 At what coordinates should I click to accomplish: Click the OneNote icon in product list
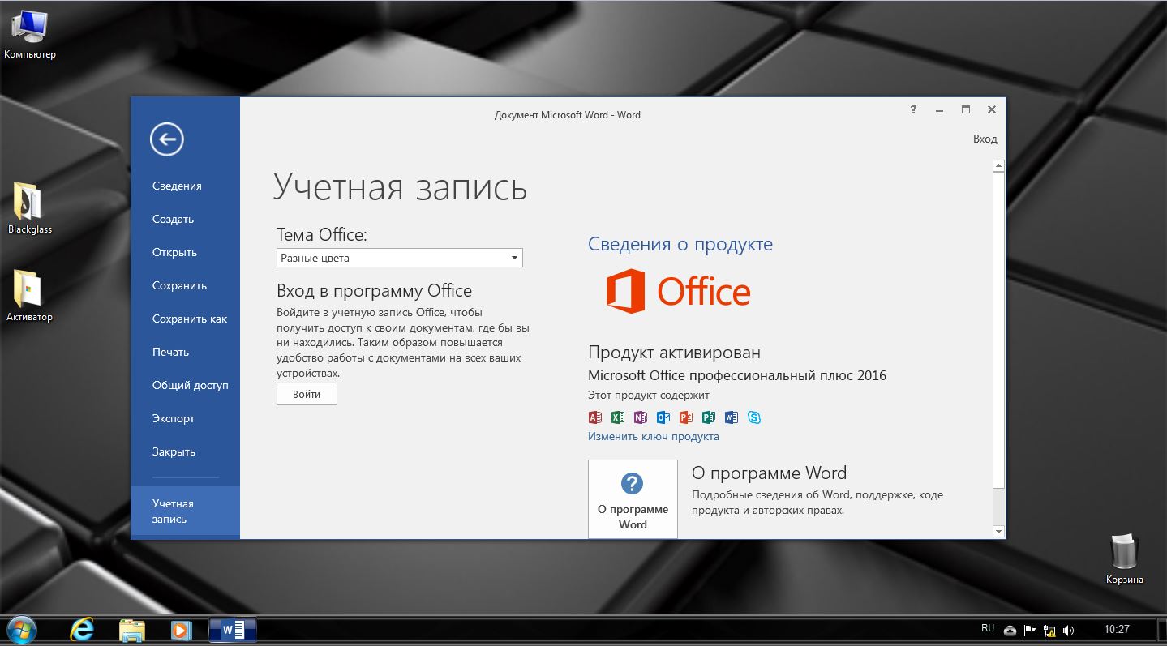pyautogui.click(x=641, y=417)
